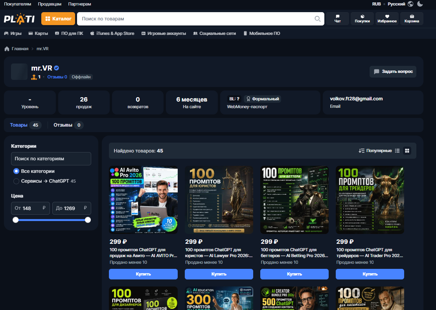The image size is (436, 310).
Task: Open Мобильное ПО category
Action: 262,33
